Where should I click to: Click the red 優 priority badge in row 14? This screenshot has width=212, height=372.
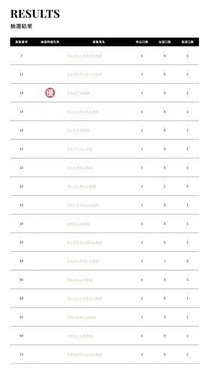click(x=50, y=93)
